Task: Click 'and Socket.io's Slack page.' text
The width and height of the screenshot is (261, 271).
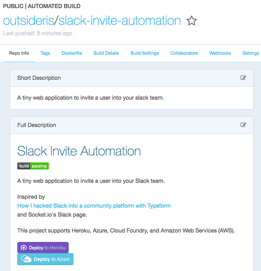Action: (52, 215)
